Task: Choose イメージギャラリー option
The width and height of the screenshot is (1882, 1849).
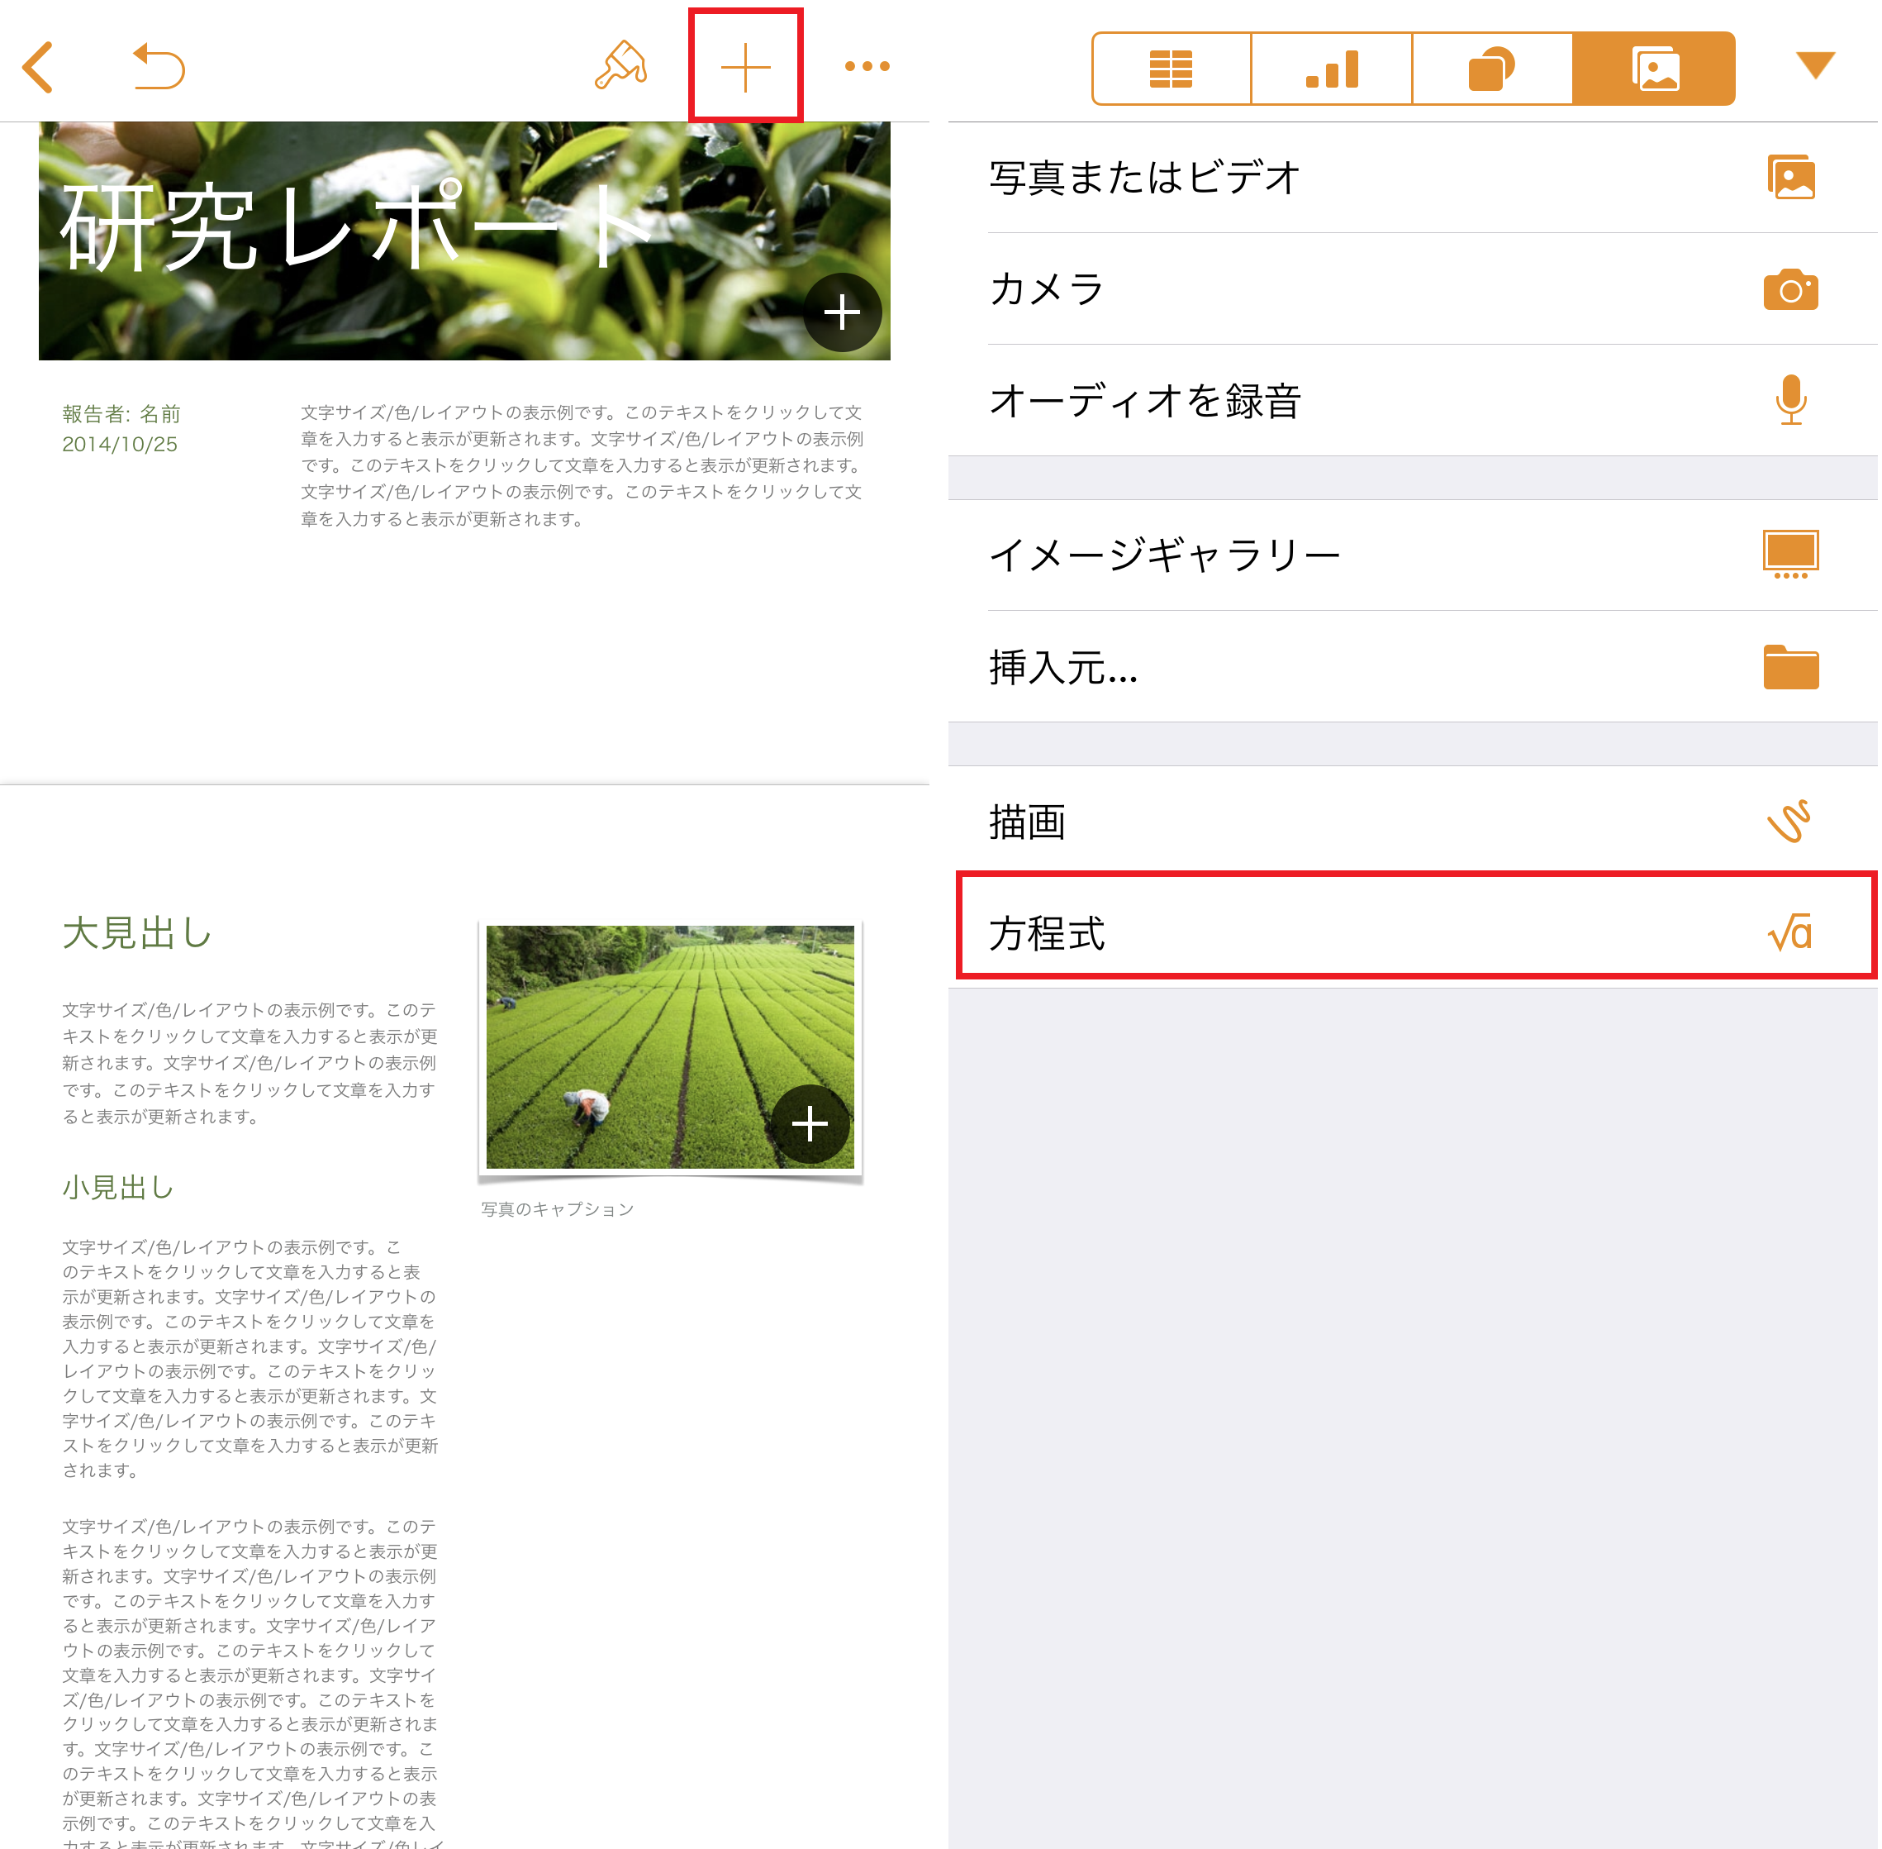Action: click(x=1414, y=555)
